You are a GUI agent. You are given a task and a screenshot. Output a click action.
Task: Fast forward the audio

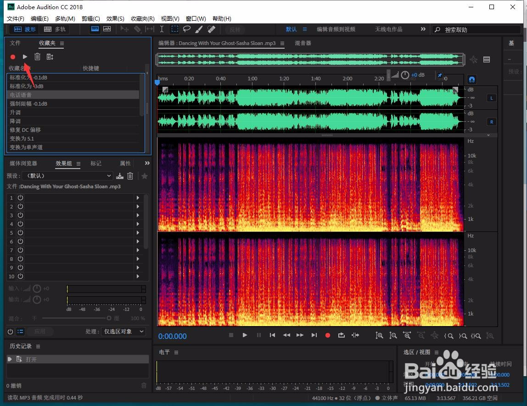pos(300,335)
